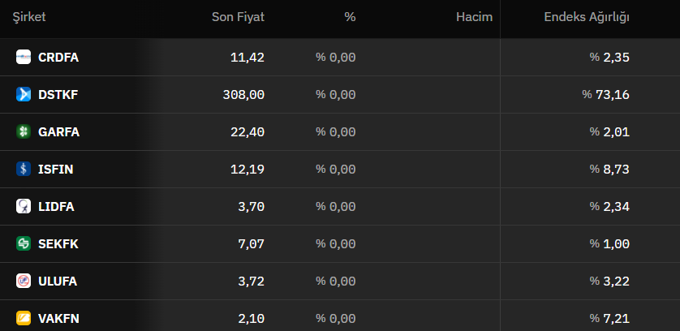Sort table by Şirket column header
Image resolution: width=680 pixels, height=331 pixels.
[29, 17]
